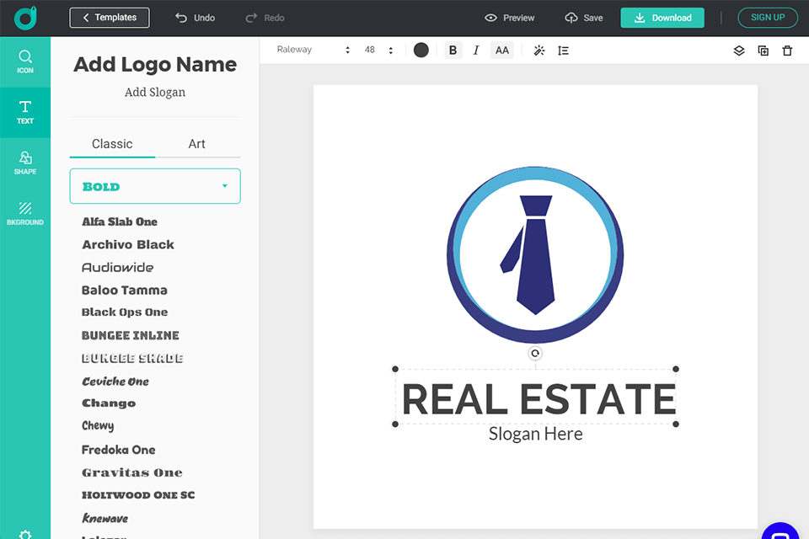The image size is (809, 539).
Task: Click Add Logo Name heading
Action: pyautogui.click(x=155, y=65)
